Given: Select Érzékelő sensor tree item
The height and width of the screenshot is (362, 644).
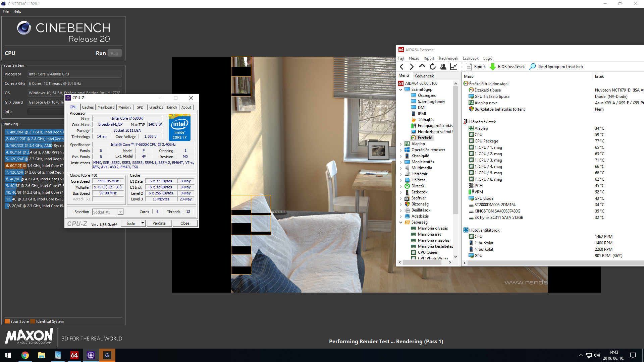Looking at the screenshot, I should pyautogui.click(x=422, y=138).
